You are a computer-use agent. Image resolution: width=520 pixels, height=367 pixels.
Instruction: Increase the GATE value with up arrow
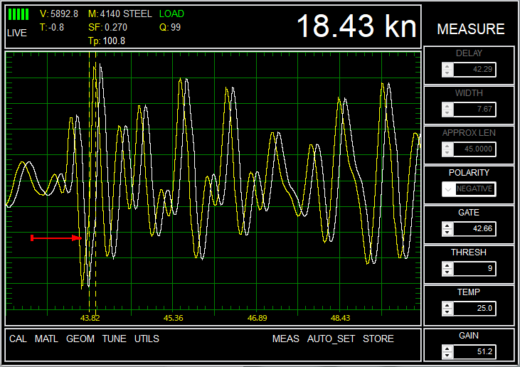pyautogui.click(x=447, y=225)
